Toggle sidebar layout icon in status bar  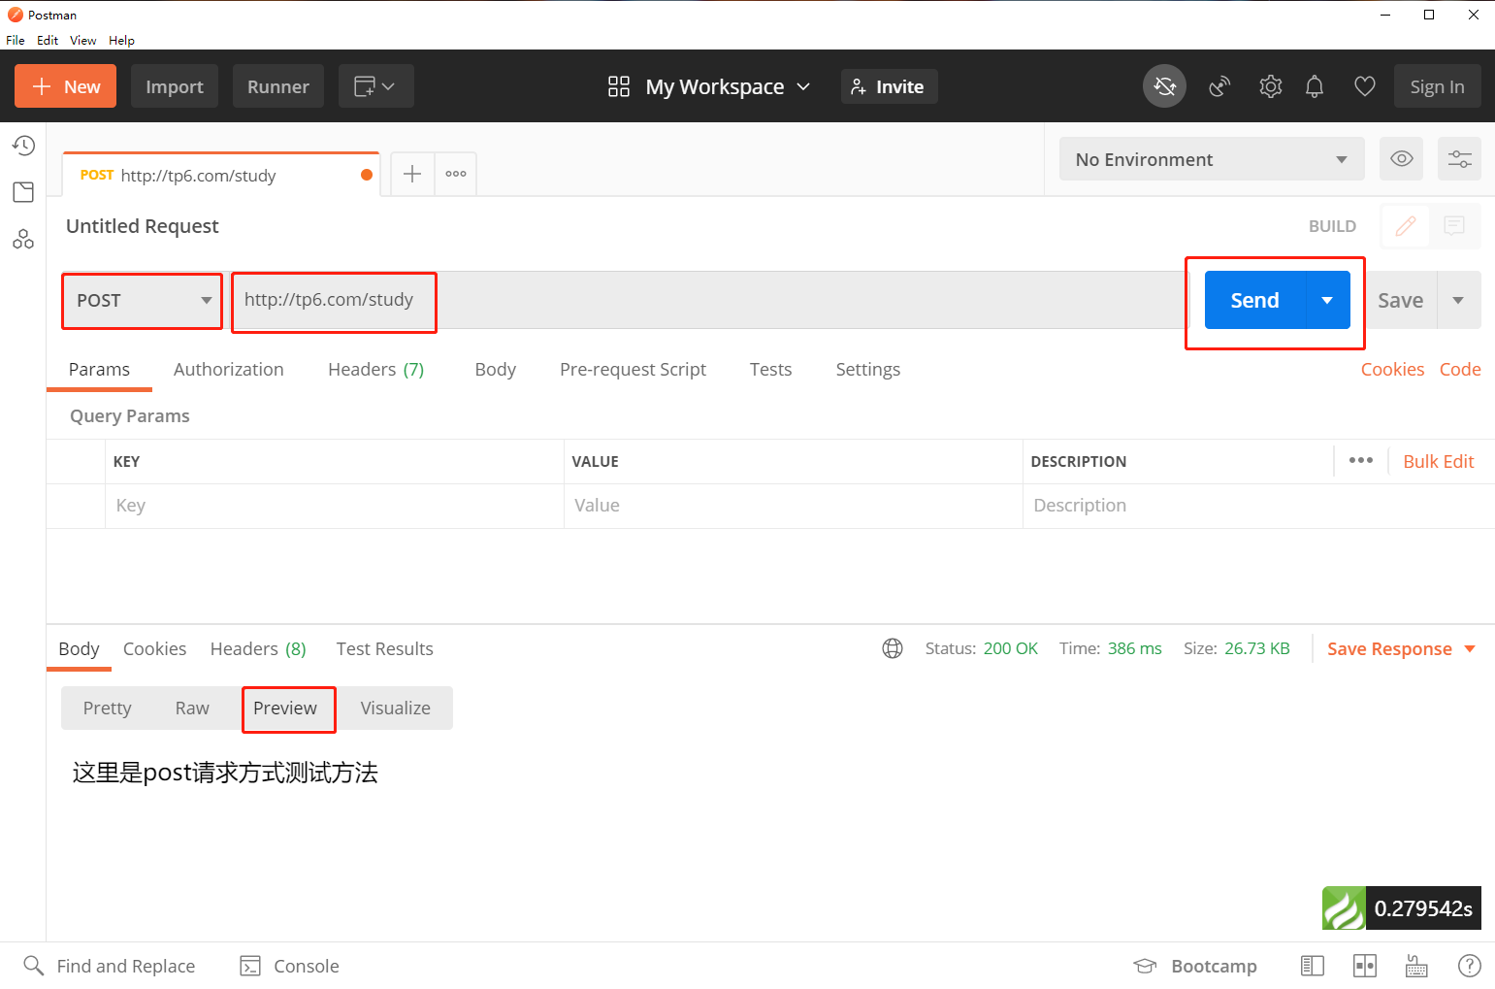[1313, 966]
